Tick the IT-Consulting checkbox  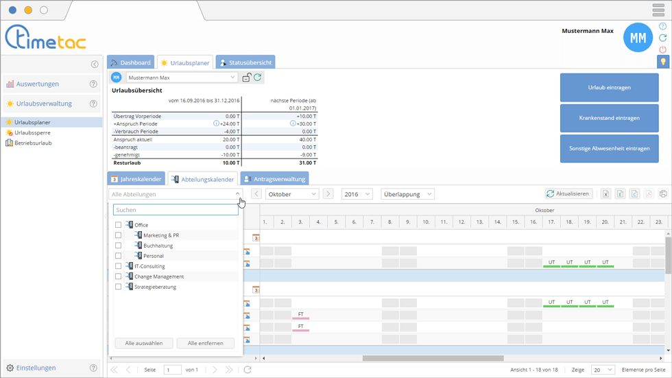coord(118,266)
